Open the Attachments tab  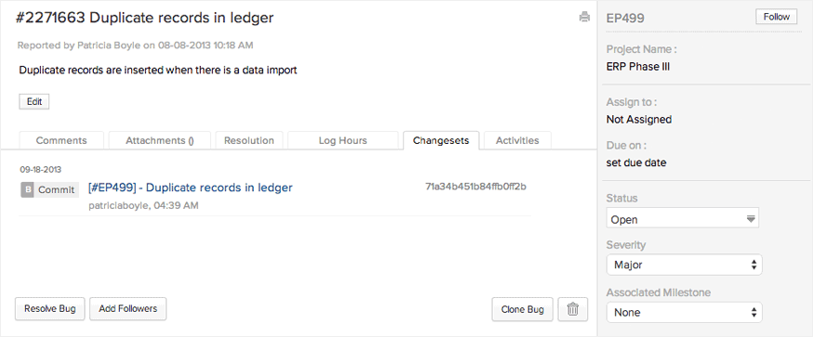pos(160,140)
